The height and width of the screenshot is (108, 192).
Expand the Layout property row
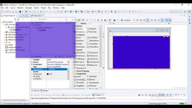[x=32, y=62]
